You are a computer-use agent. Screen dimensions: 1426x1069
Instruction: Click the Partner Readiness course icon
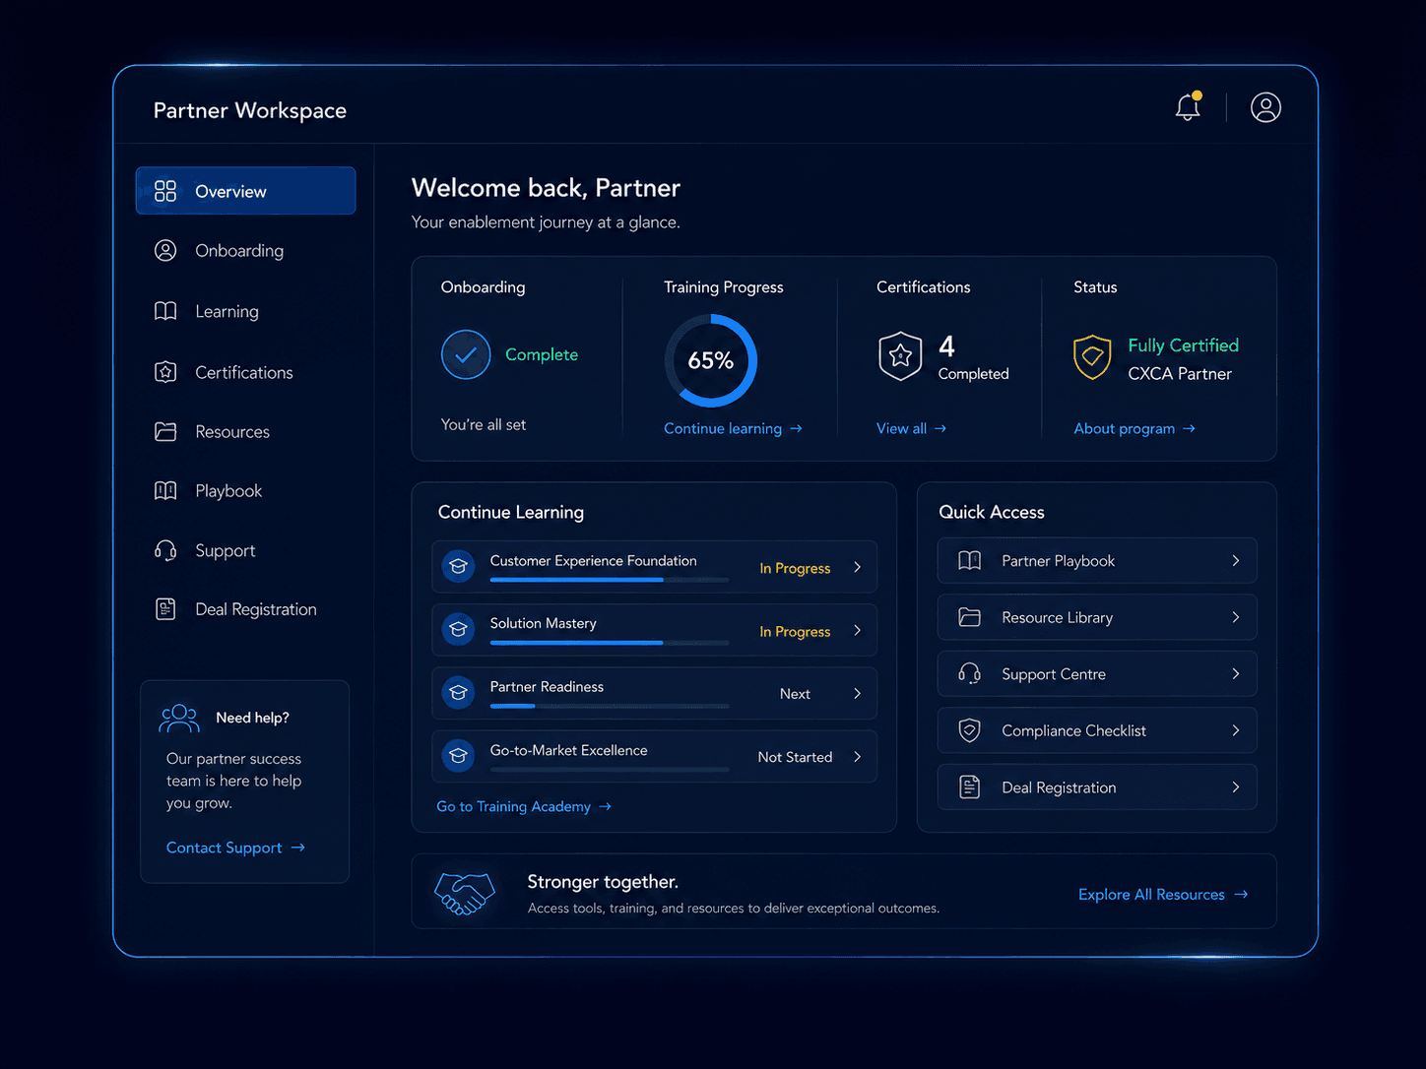(458, 693)
